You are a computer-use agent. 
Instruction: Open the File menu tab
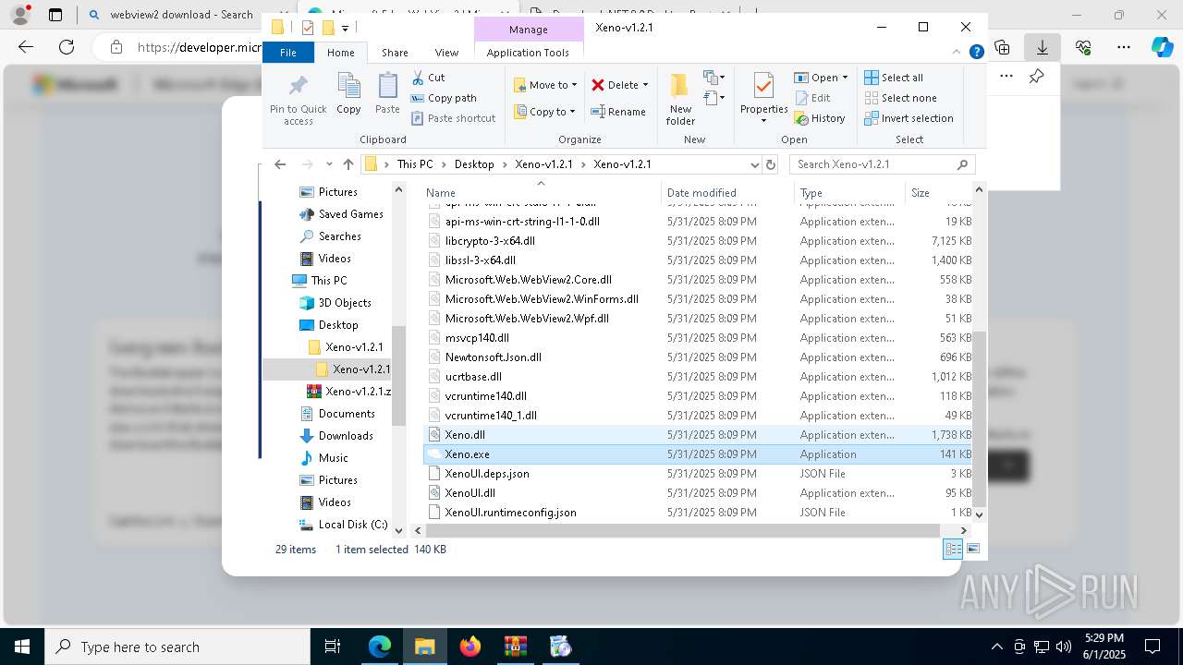click(288, 53)
